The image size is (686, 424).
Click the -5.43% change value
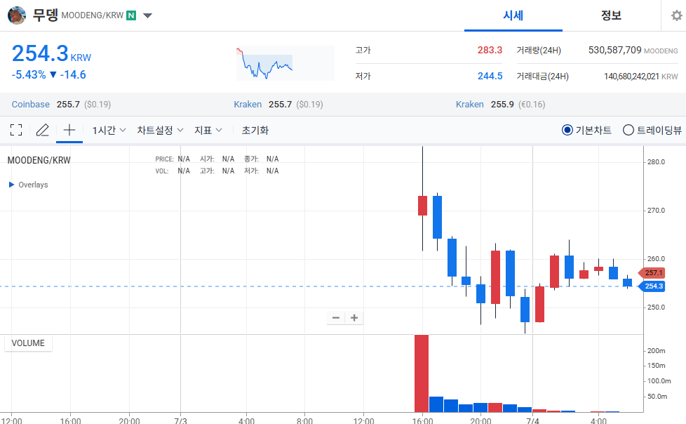tap(29, 75)
